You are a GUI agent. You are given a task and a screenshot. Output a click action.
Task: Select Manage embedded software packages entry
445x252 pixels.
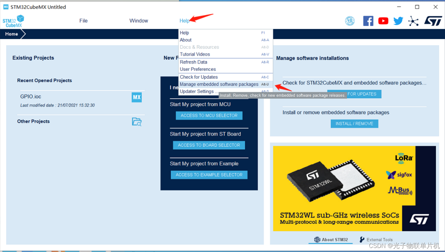tap(226, 84)
